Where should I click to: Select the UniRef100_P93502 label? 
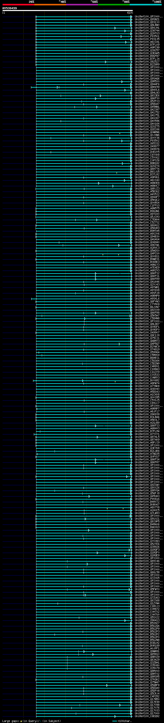(x=147, y=141)
